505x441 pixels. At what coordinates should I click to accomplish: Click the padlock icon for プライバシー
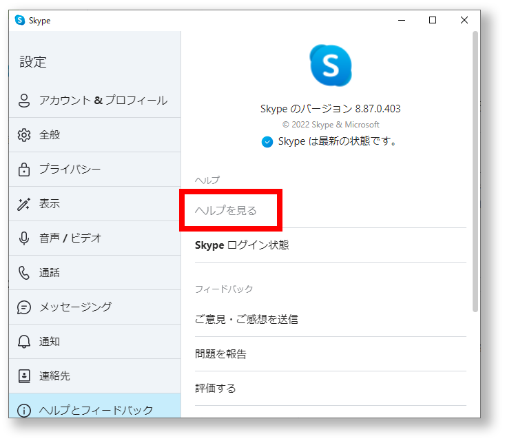coord(24,170)
